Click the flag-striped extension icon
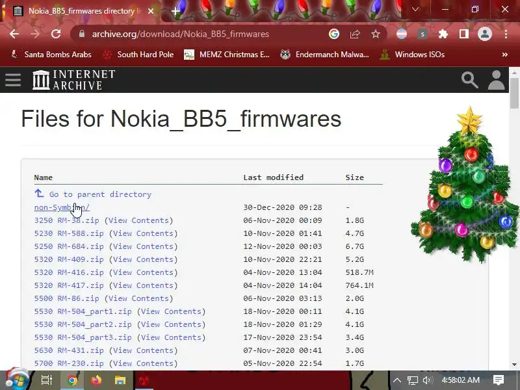Screen dimensions: 520x390 [x=402, y=34]
